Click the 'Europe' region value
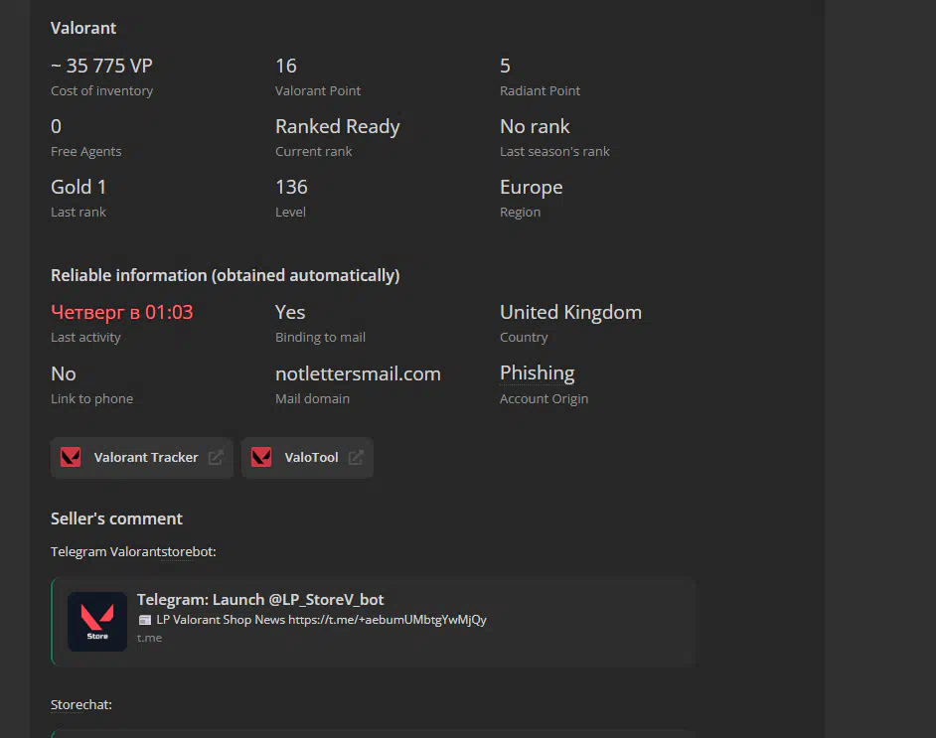 [532, 188]
